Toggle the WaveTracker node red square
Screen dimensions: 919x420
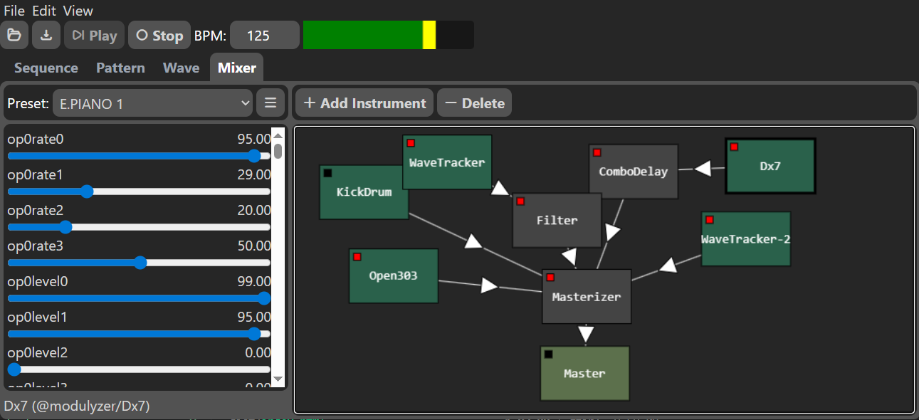(411, 143)
